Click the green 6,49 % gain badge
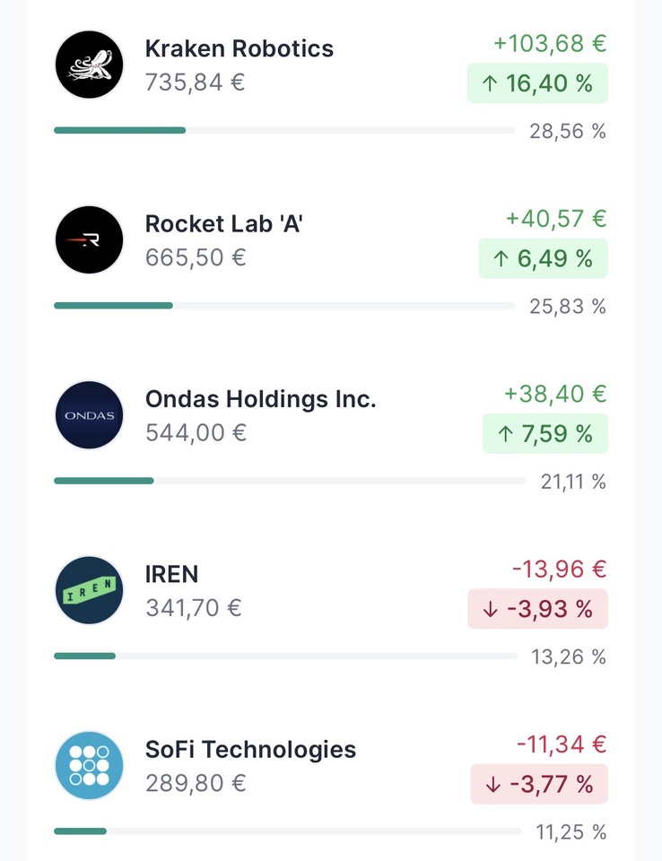This screenshot has width=662, height=861. click(543, 258)
